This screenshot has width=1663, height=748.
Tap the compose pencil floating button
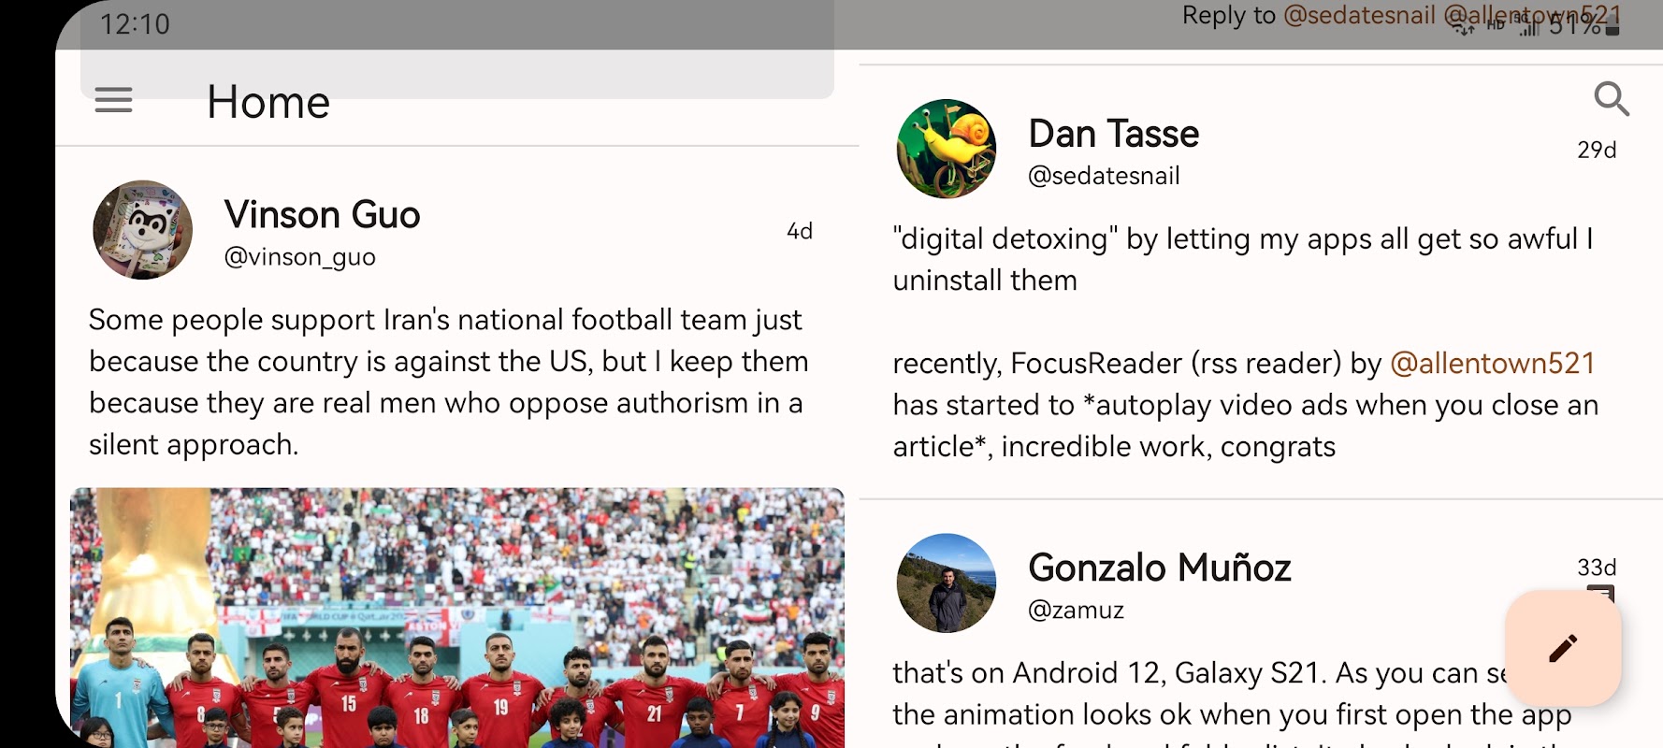point(1563,648)
